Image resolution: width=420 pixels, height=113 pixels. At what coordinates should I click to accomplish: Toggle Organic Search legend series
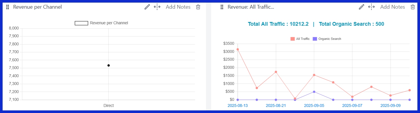tap(327, 39)
